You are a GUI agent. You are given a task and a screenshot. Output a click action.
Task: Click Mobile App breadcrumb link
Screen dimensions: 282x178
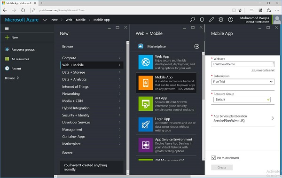pos(102,20)
